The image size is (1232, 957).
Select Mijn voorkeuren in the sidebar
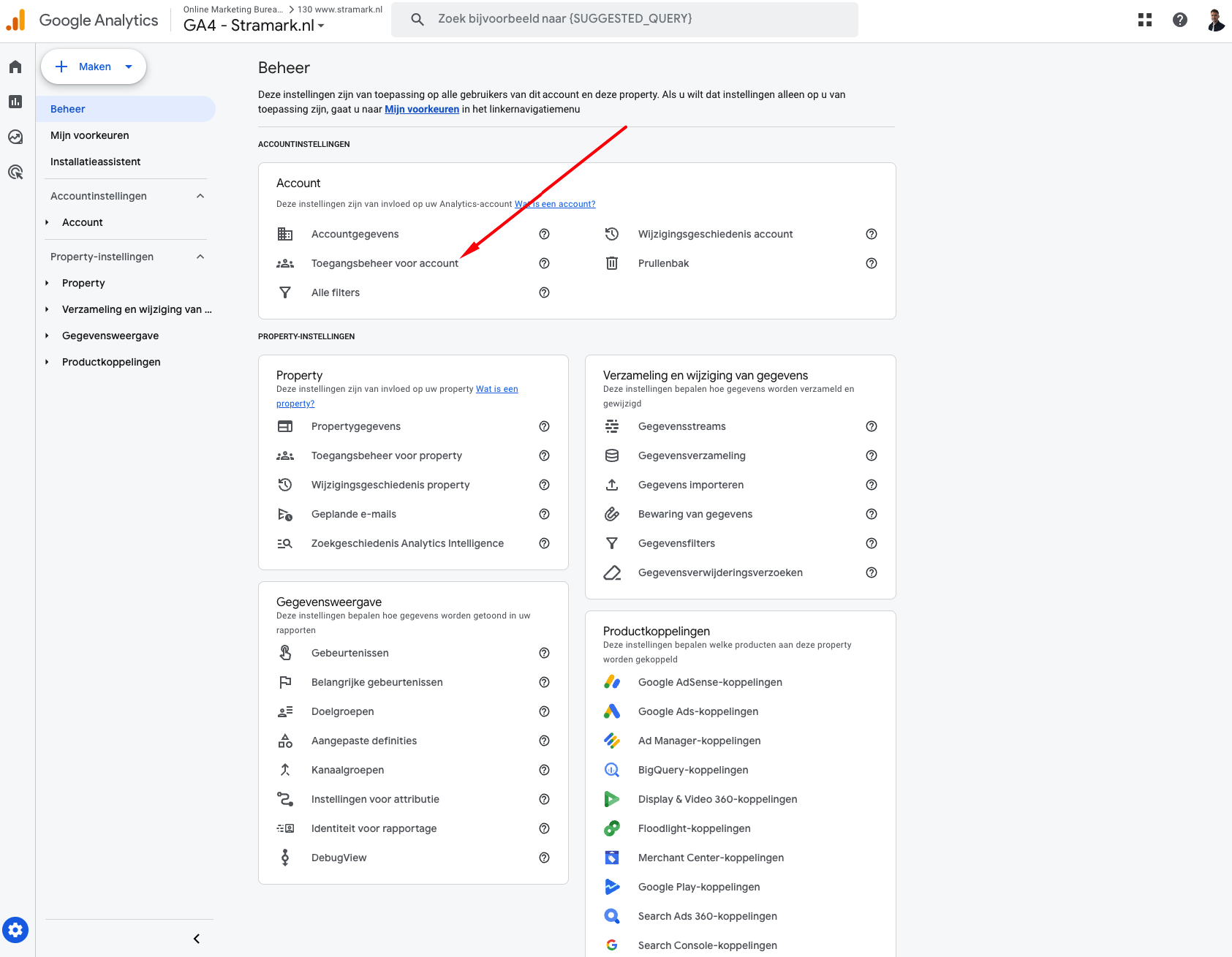[90, 135]
